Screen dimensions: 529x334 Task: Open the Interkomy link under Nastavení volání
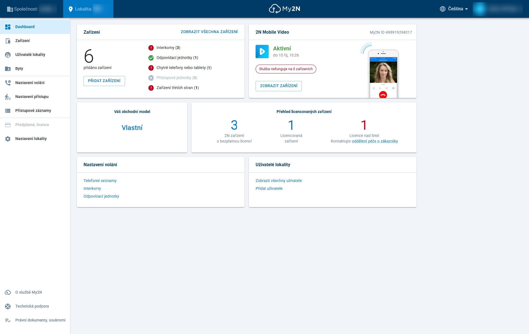pos(92,188)
